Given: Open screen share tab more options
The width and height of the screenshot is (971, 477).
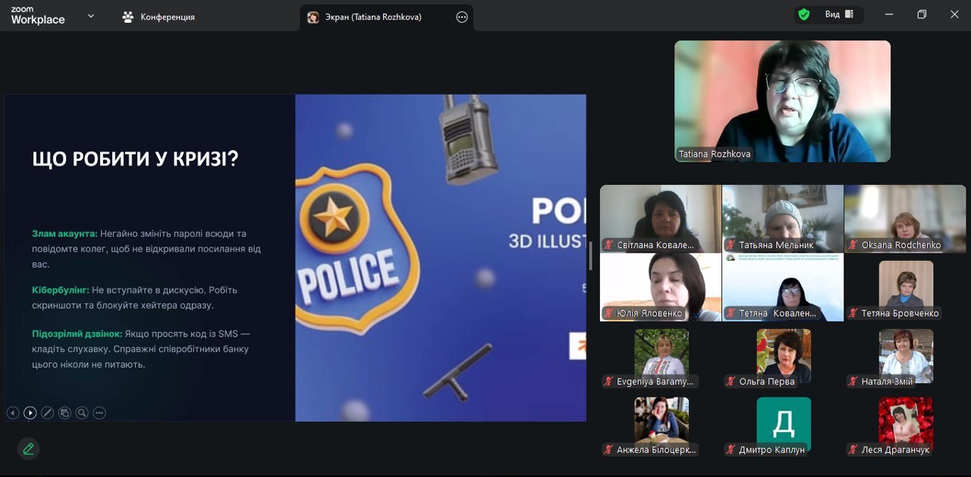Looking at the screenshot, I should (x=462, y=17).
